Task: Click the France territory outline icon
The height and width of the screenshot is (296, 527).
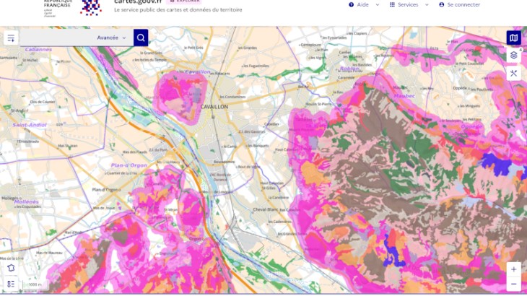Action: coord(11,268)
